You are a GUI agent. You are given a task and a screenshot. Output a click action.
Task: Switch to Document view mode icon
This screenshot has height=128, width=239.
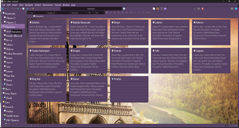pos(154,9)
